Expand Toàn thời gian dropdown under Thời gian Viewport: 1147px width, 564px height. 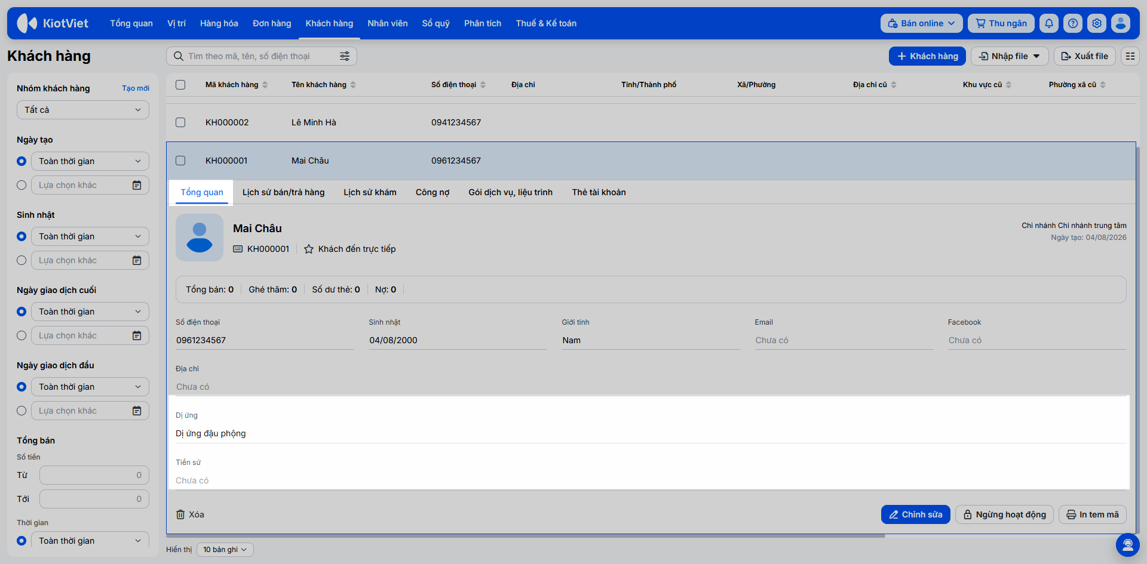click(x=90, y=541)
